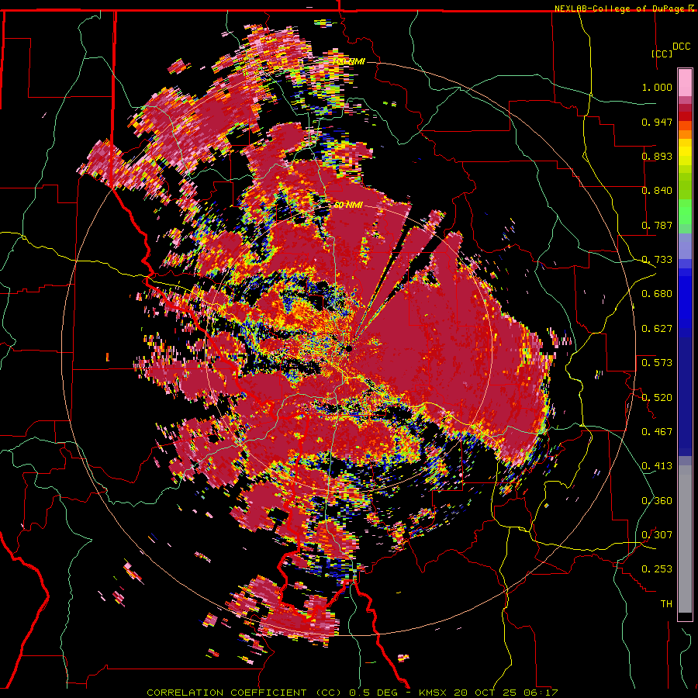Click the 20 OCT 25 06:17 timestamp
This screenshot has height=698, width=698.
click(x=506, y=693)
